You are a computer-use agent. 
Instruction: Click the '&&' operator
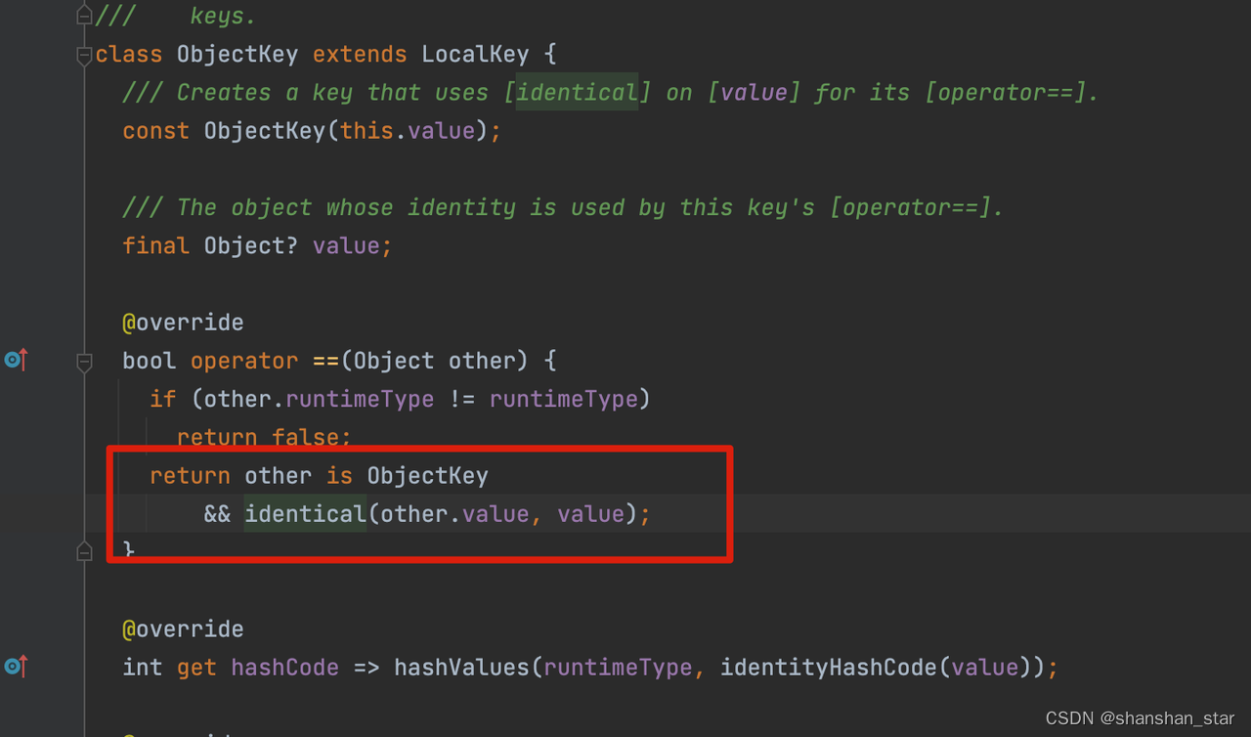coord(217,514)
